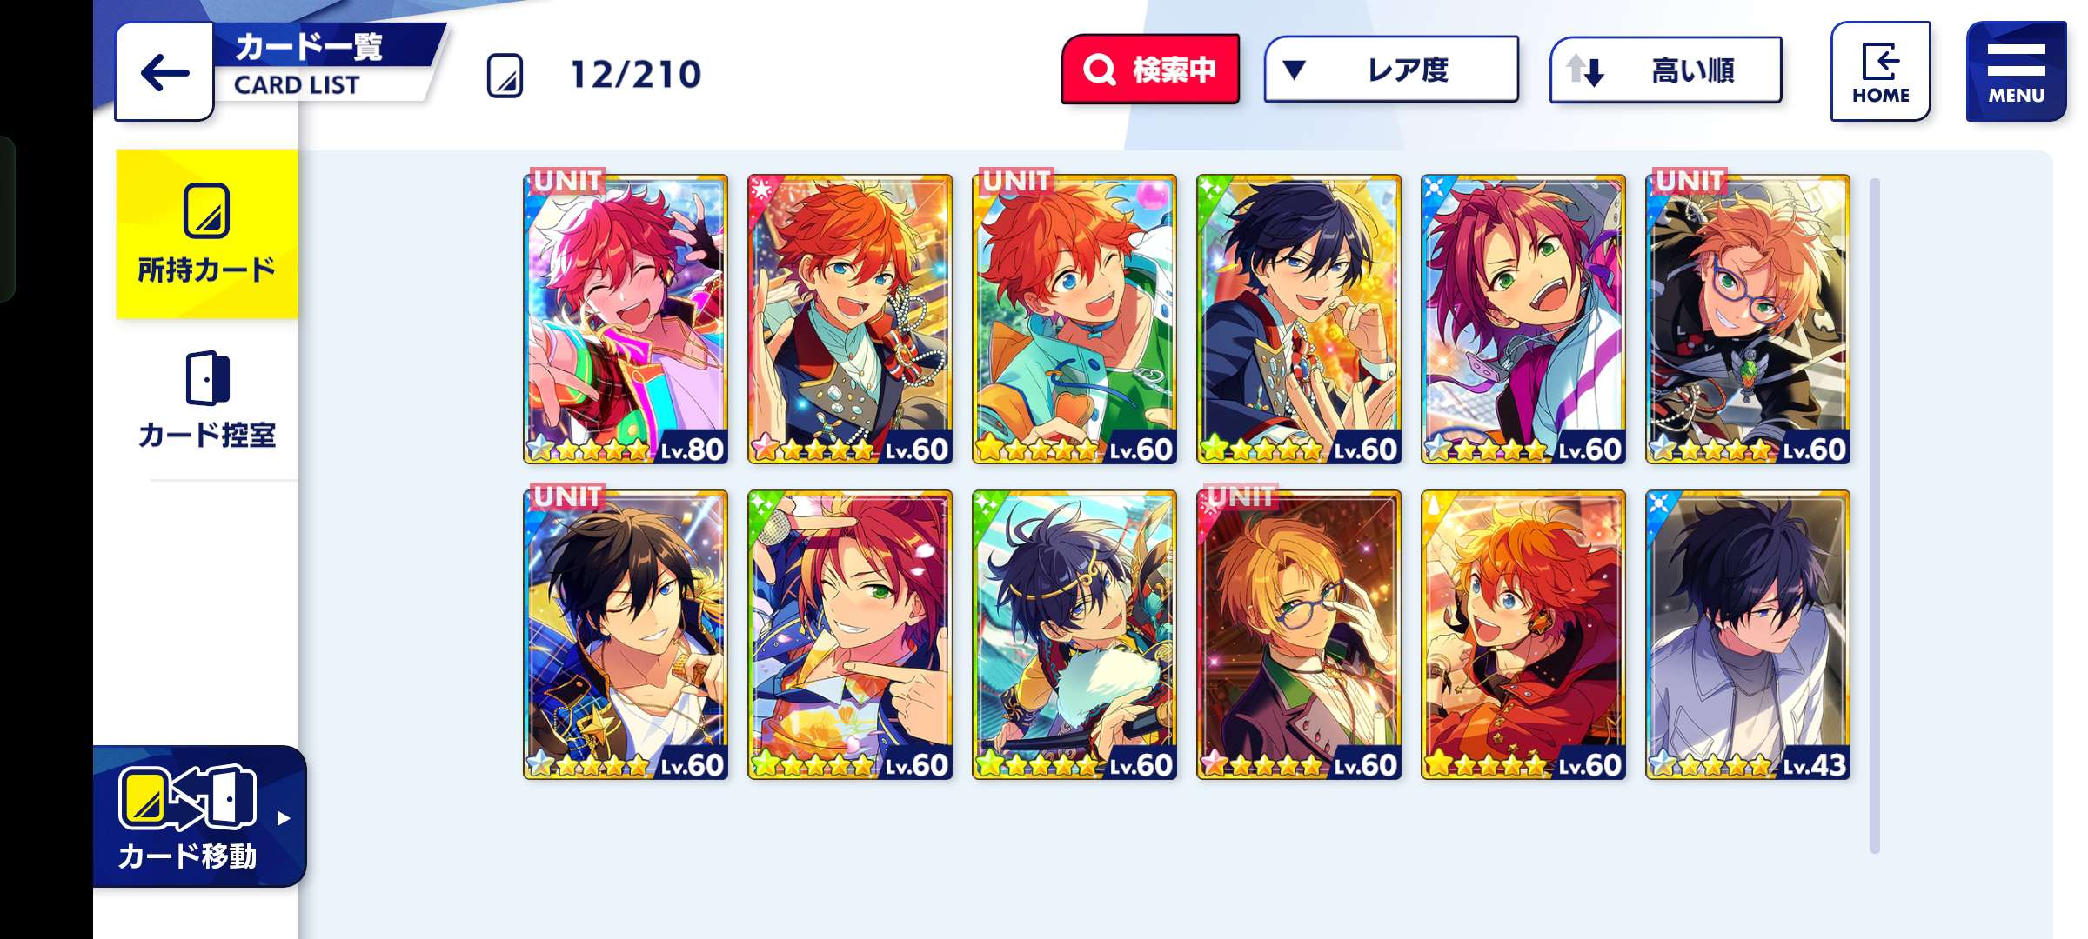The width and height of the screenshot is (2088, 939).
Task: Switch to カード控室 tab
Action: coord(207,400)
